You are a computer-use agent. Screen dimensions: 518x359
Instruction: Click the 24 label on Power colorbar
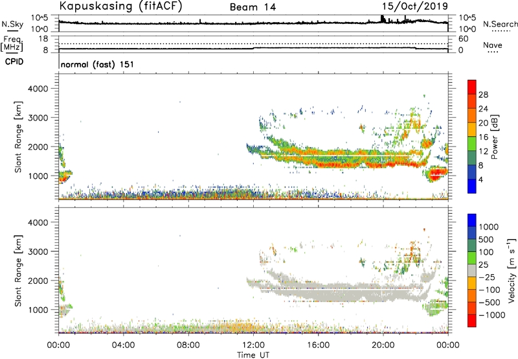tap(483, 109)
